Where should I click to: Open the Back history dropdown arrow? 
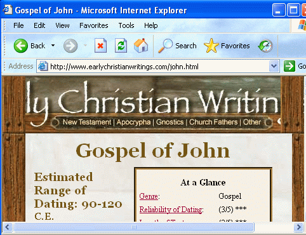[53, 46]
